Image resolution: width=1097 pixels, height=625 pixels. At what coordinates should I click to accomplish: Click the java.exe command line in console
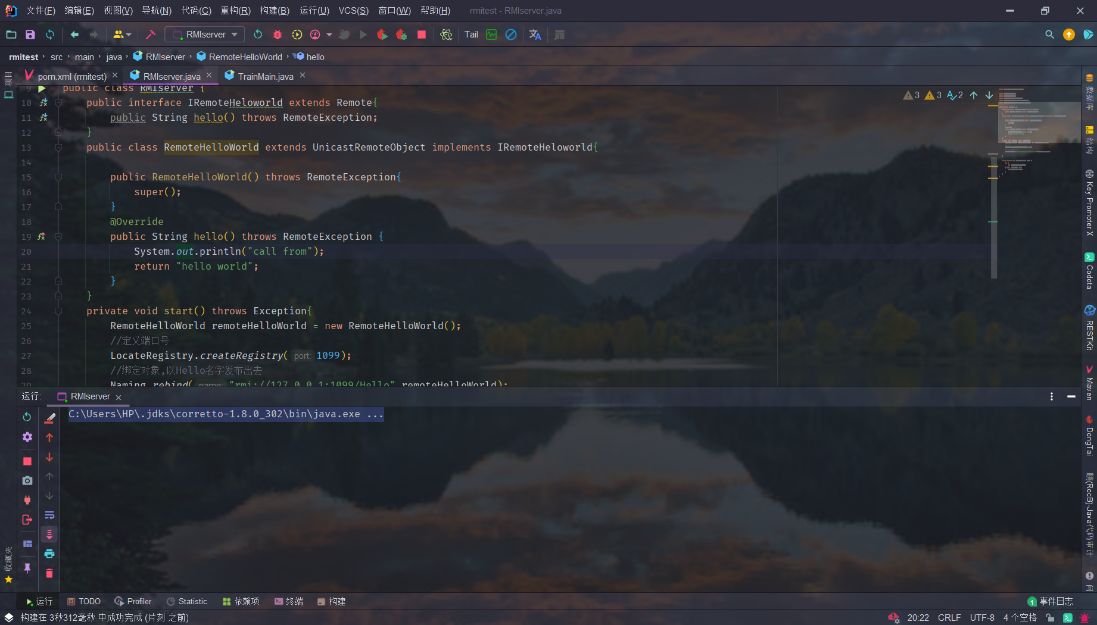click(x=226, y=414)
